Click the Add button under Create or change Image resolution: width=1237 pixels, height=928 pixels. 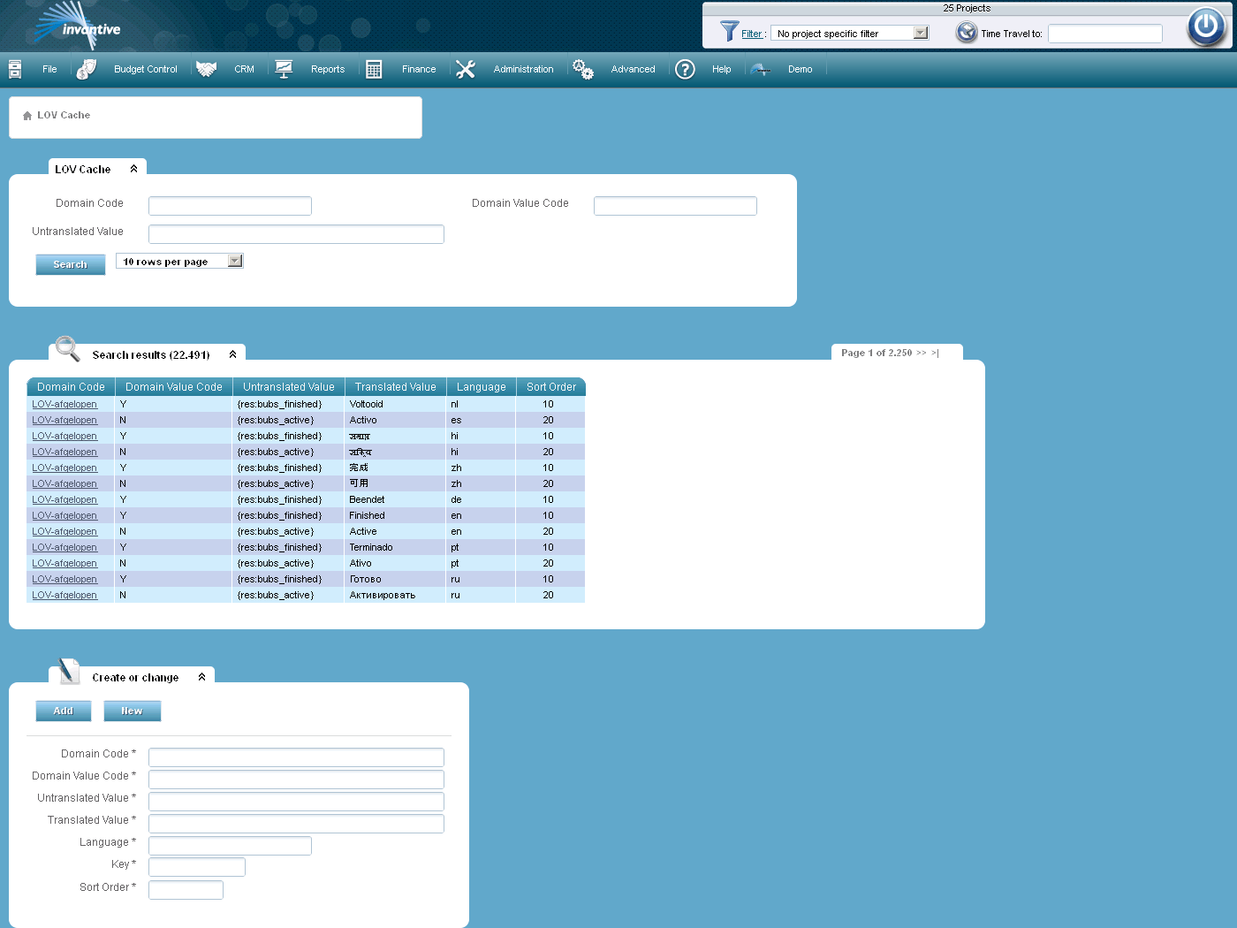(63, 711)
